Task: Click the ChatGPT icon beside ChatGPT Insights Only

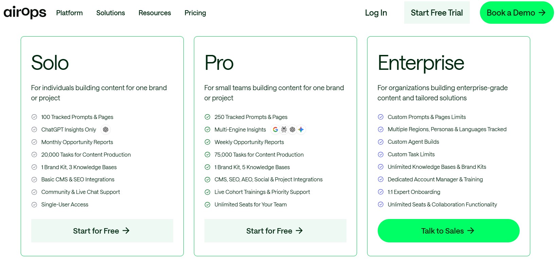Action: [106, 129]
